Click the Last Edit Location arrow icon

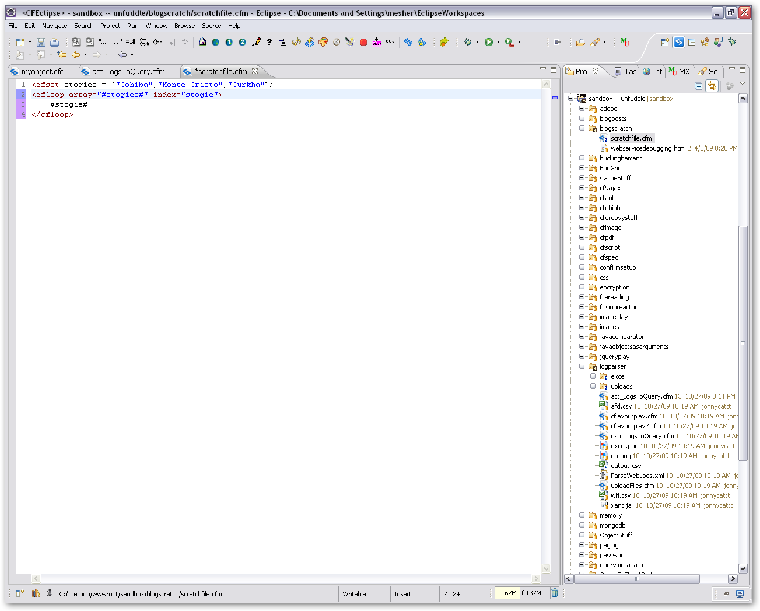(62, 55)
